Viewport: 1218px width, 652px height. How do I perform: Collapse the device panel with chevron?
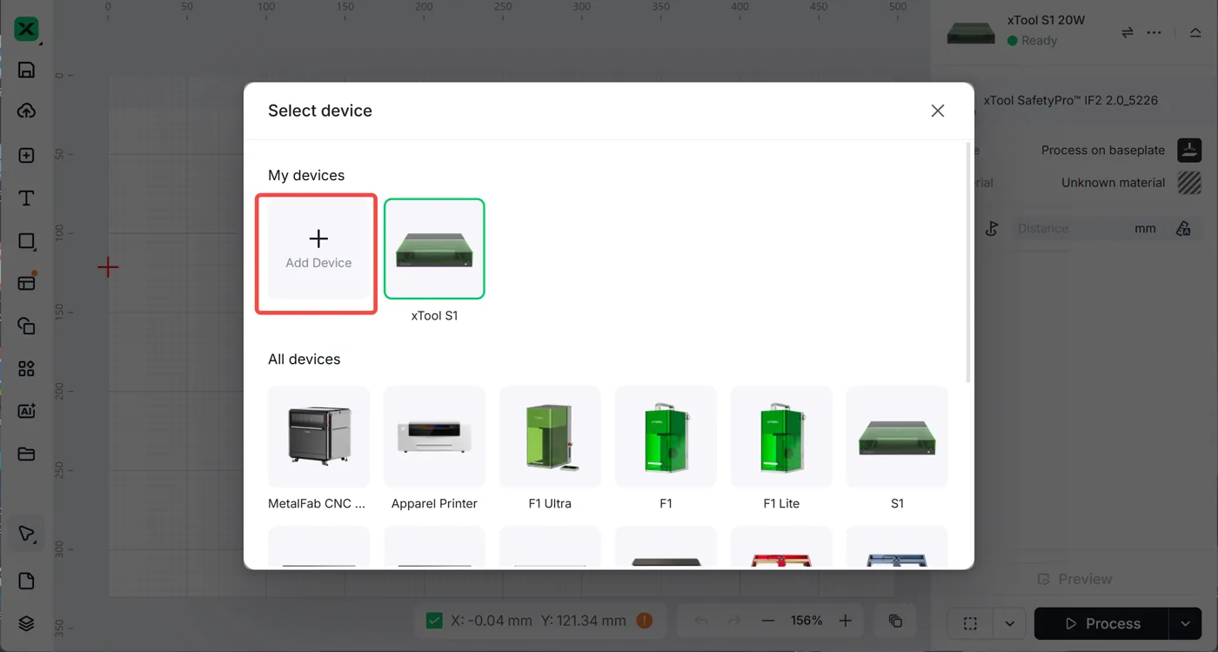tap(1195, 33)
